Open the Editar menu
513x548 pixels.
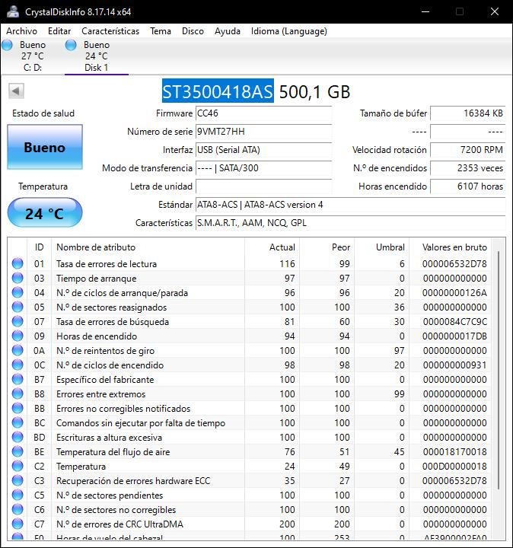pyautogui.click(x=59, y=31)
